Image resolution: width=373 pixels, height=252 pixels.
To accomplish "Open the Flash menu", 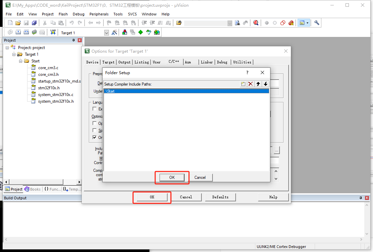I will 63,14.
